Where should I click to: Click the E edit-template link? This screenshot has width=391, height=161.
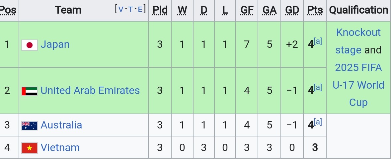tap(140, 10)
